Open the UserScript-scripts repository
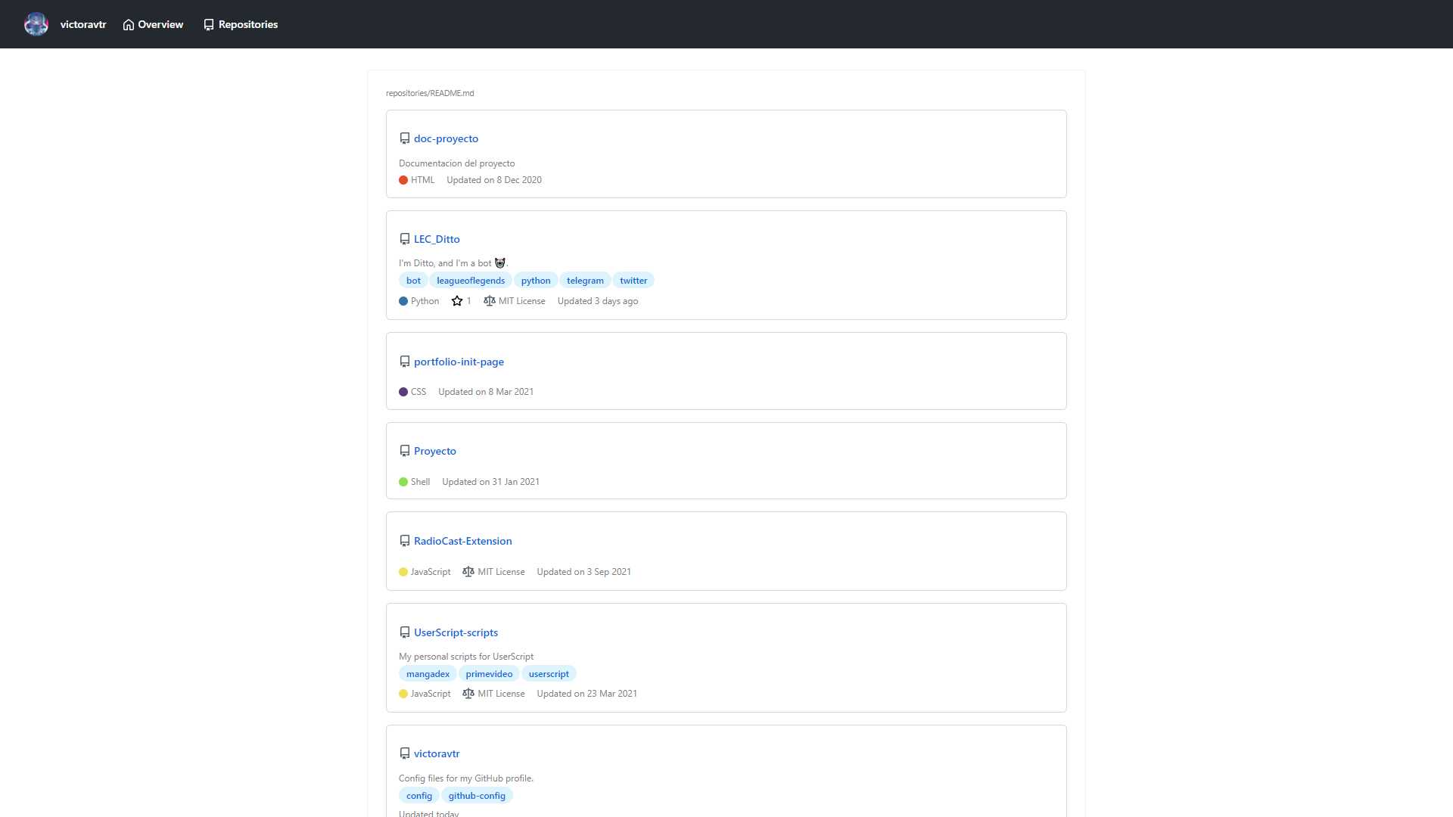The width and height of the screenshot is (1453, 817). 456,632
